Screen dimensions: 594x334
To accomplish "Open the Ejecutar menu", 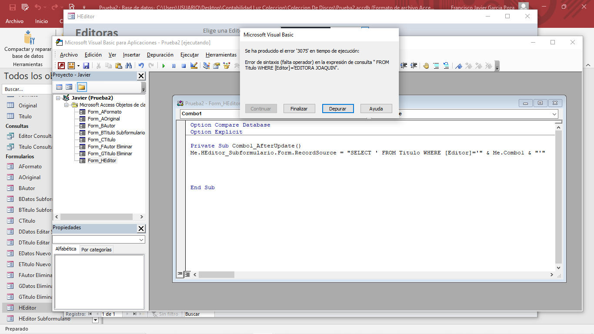I will 190,55.
